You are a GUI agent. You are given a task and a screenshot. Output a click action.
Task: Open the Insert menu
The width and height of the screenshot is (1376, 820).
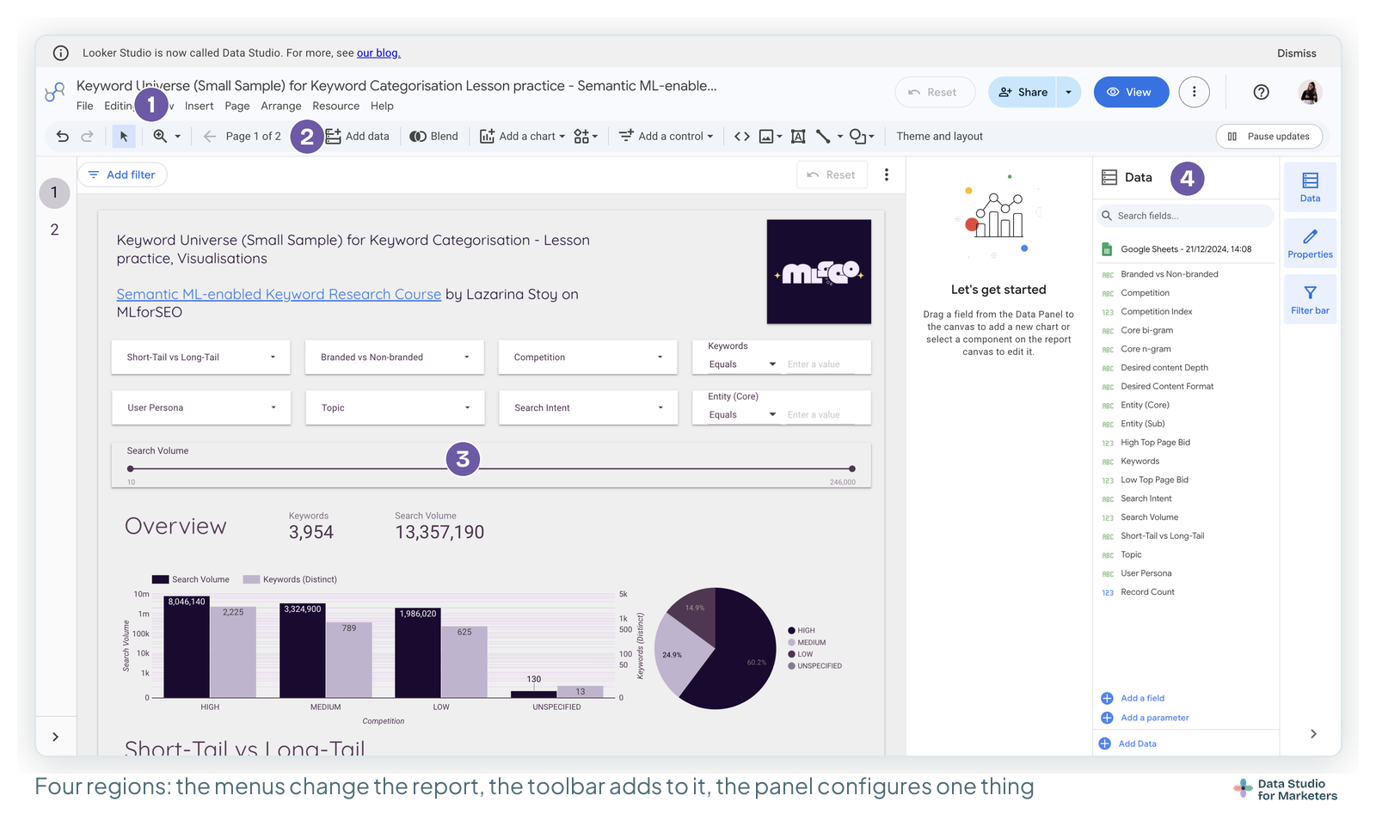coord(200,106)
